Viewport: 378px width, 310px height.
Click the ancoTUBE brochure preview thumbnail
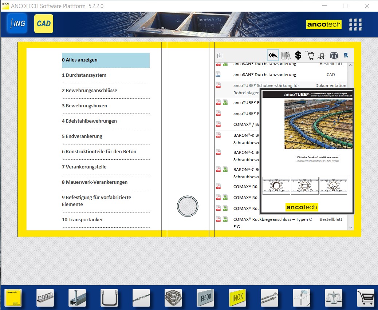(307, 151)
